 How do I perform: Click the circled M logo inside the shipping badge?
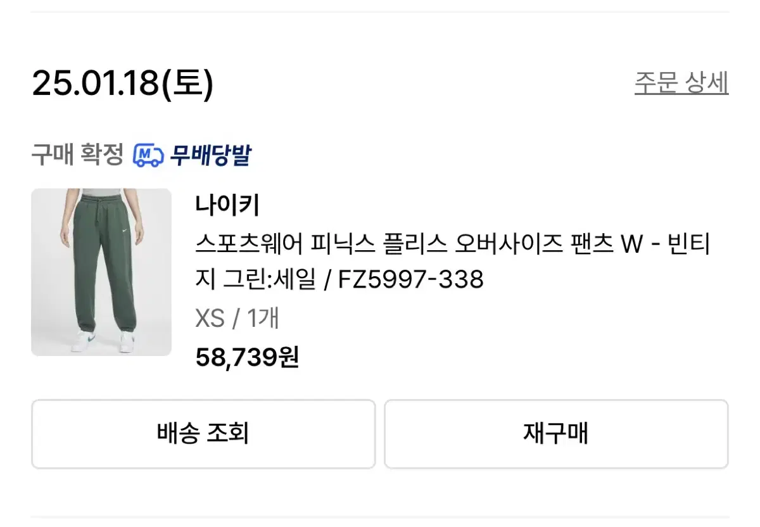(146, 154)
